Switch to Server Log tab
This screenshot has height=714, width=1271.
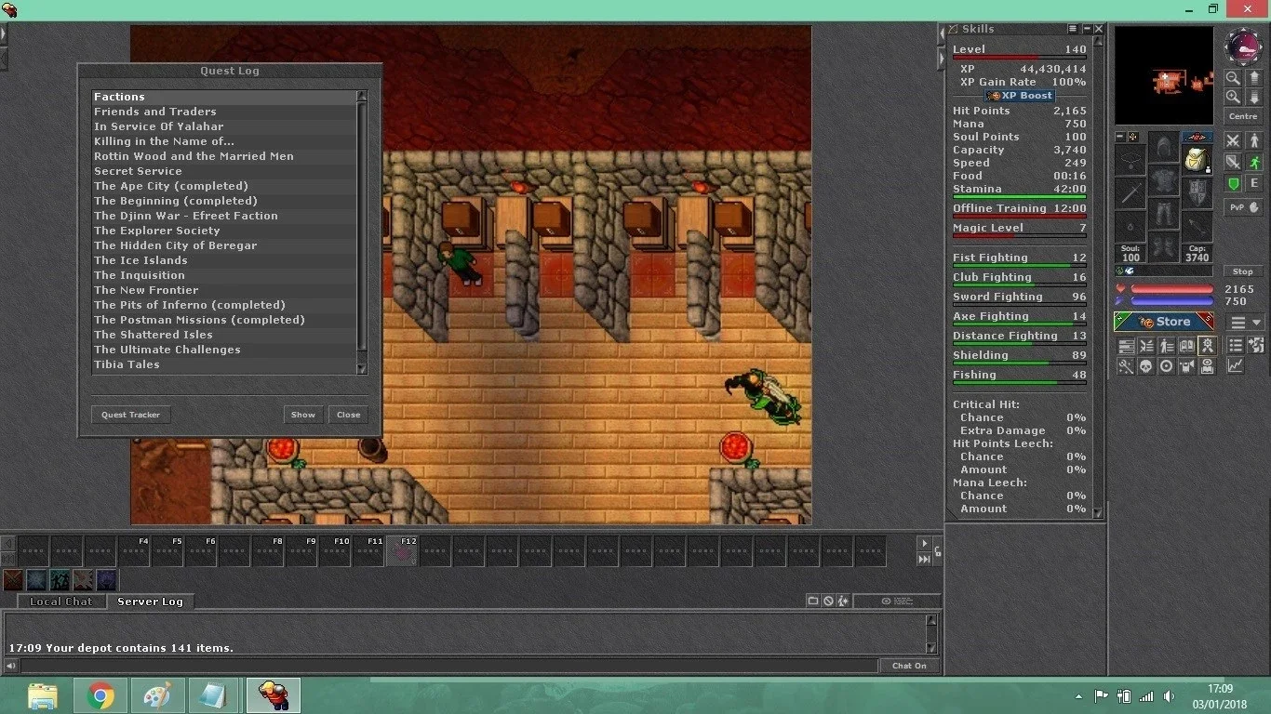click(150, 602)
